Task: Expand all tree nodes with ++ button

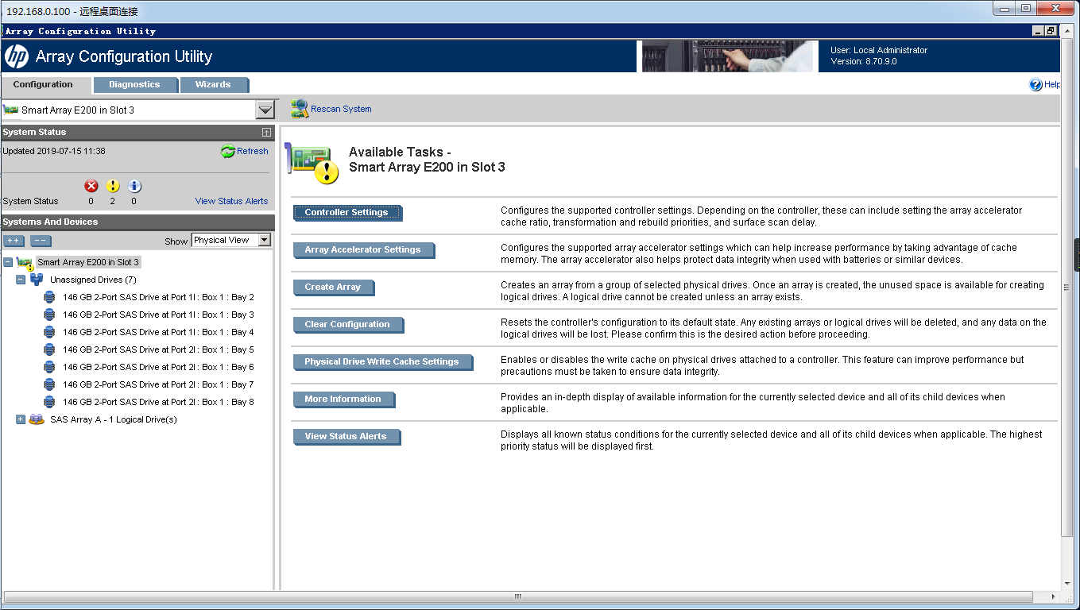Action: 14,241
